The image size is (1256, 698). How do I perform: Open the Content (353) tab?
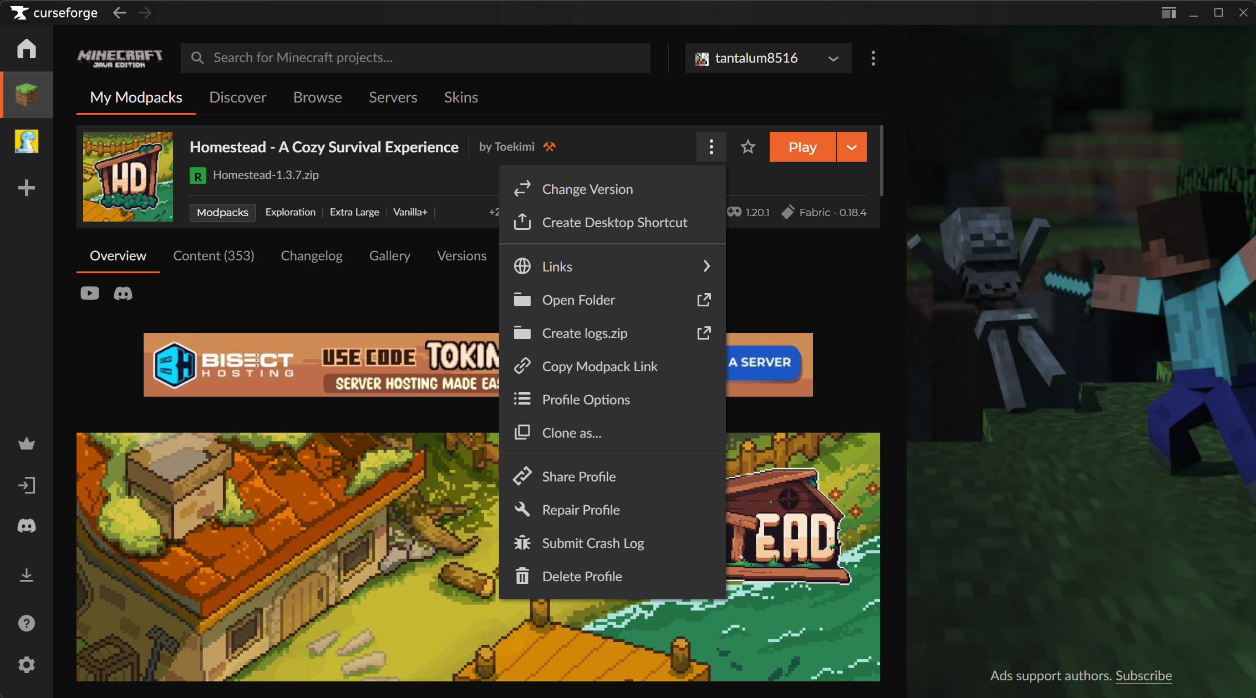point(213,256)
